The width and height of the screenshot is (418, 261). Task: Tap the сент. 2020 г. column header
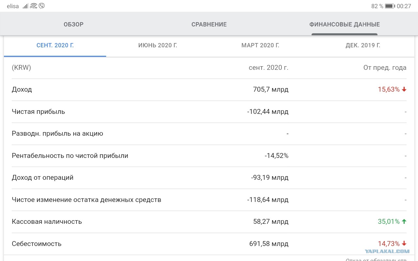(268, 68)
